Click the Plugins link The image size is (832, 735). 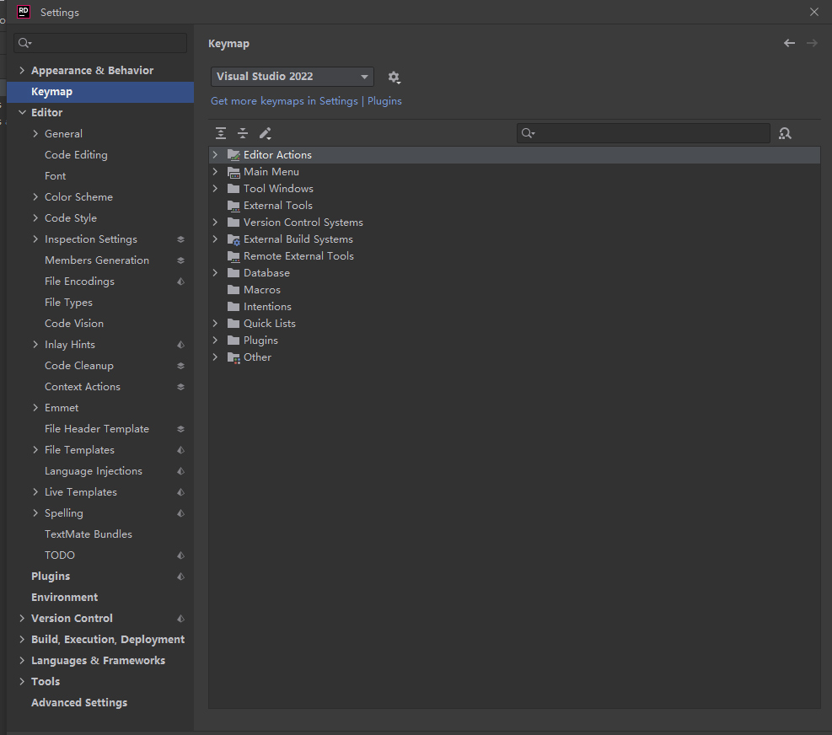pos(384,100)
